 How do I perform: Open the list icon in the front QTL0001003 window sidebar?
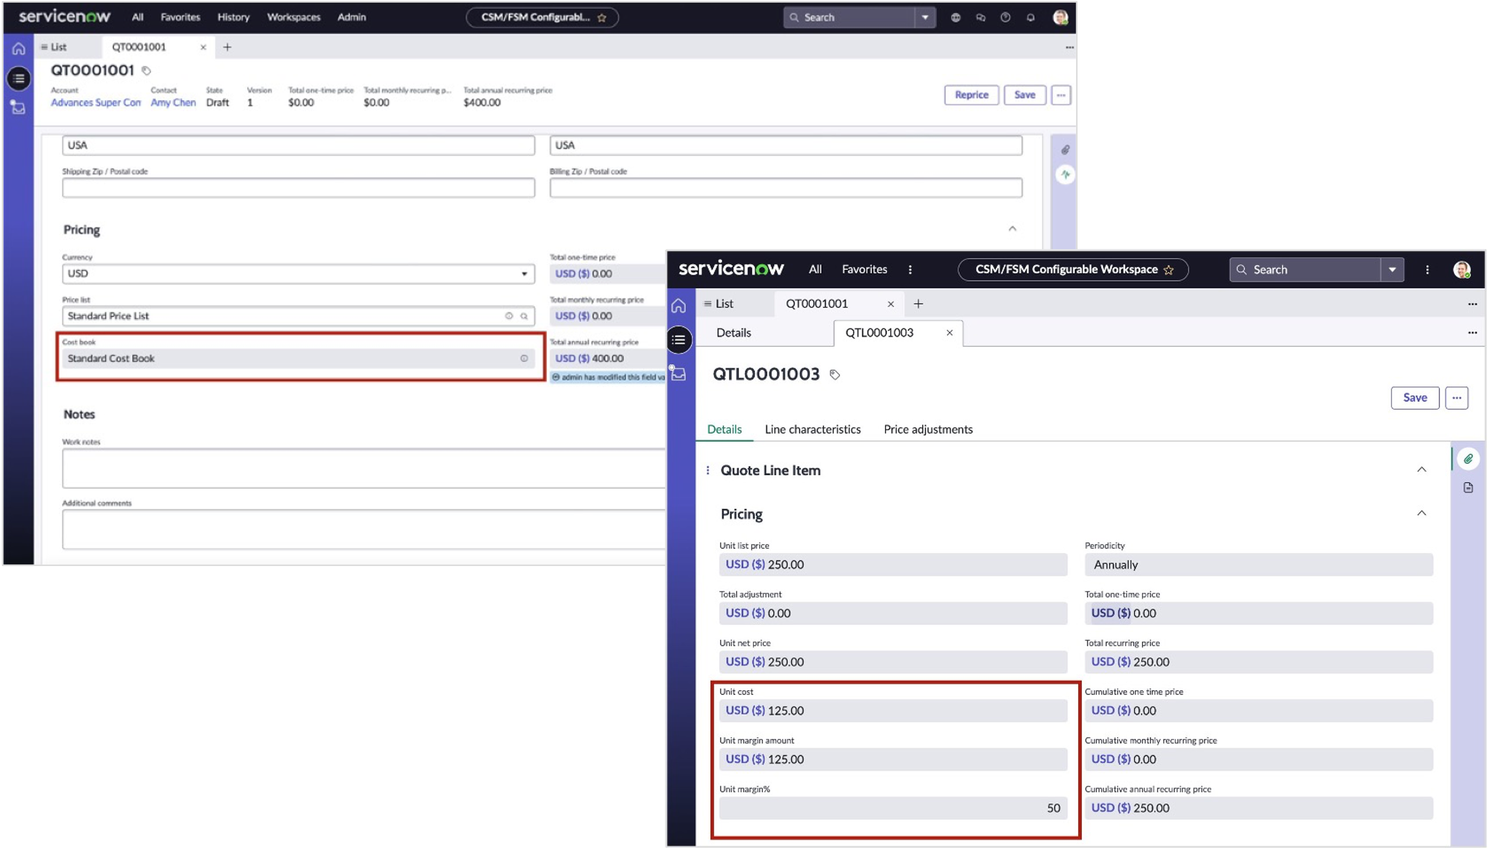tap(679, 339)
